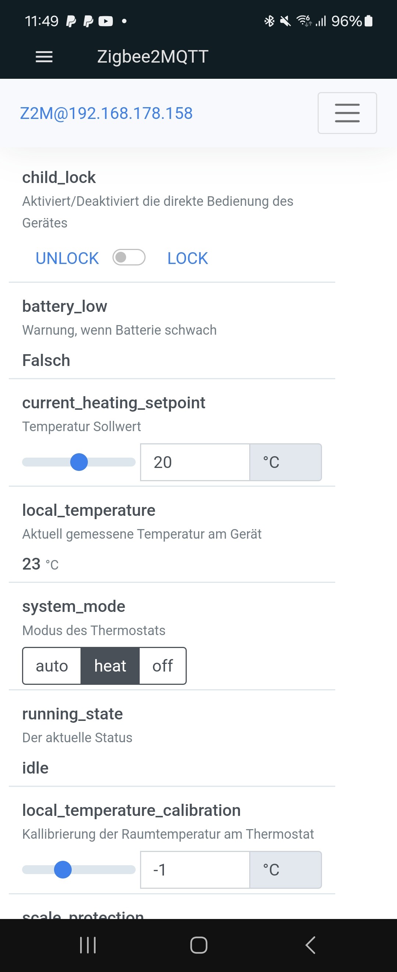The width and height of the screenshot is (397, 972).
Task: Focus the heating setpoint value field
Action: click(x=195, y=462)
